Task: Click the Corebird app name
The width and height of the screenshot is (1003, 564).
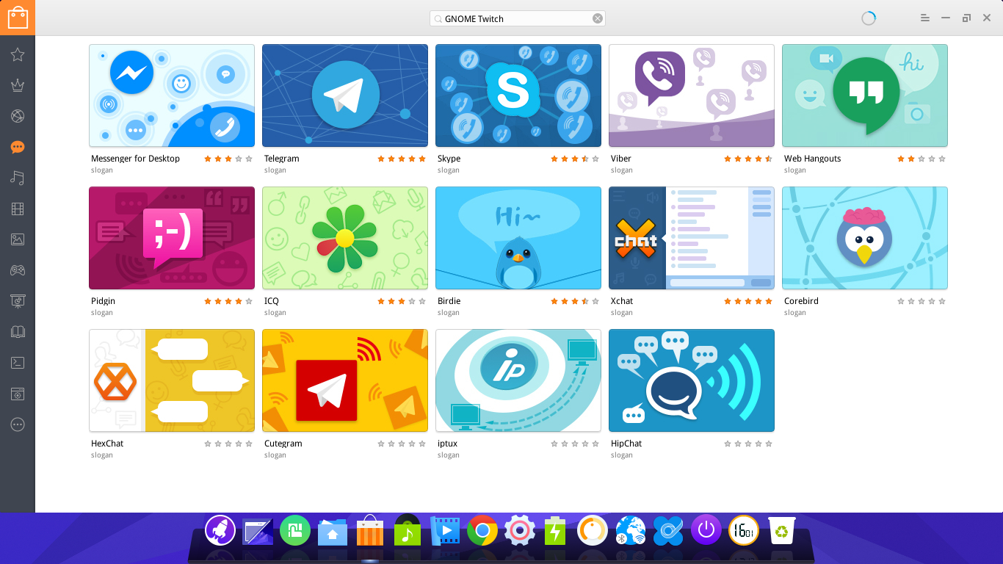Action: point(801,301)
